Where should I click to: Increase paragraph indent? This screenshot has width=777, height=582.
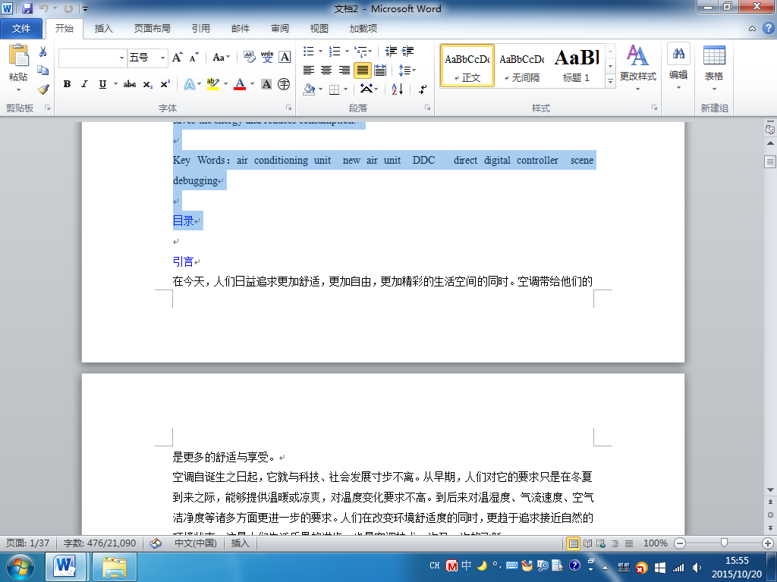point(407,51)
